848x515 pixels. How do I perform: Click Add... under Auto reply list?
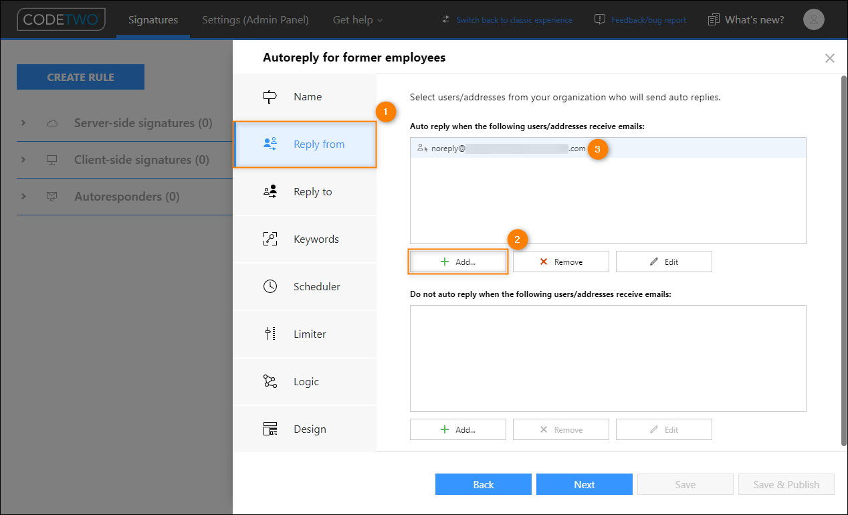pyautogui.click(x=458, y=262)
